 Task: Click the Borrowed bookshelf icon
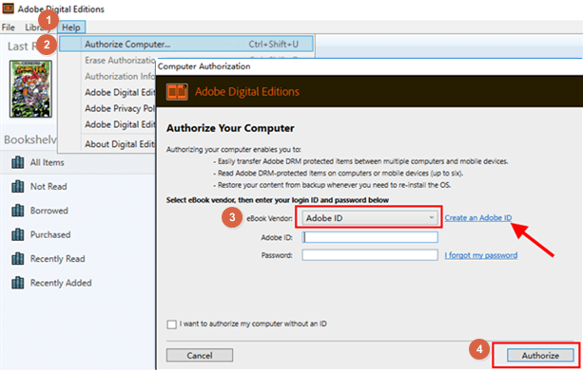point(17,211)
